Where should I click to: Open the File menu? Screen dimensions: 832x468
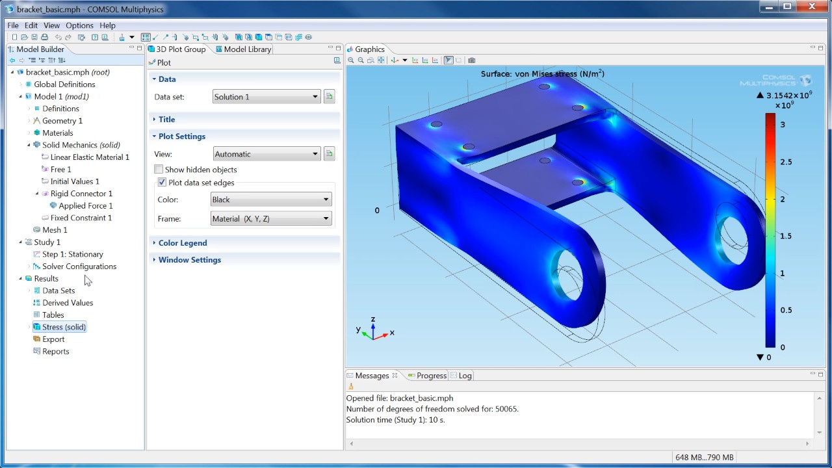13,25
